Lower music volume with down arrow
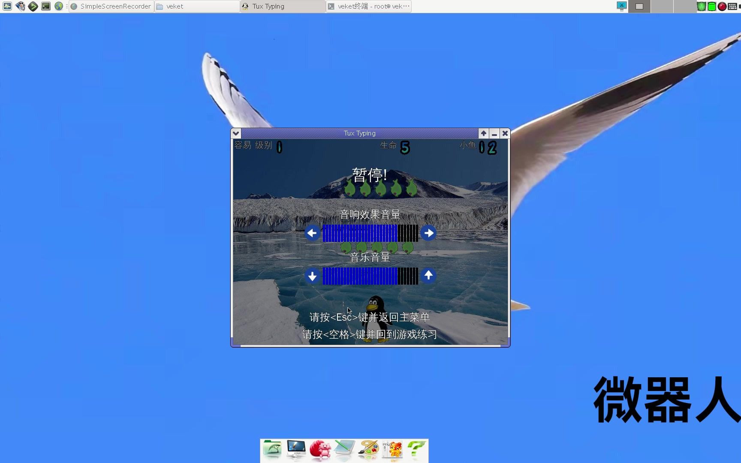This screenshot has height=463, width=741. pos(312,276)
